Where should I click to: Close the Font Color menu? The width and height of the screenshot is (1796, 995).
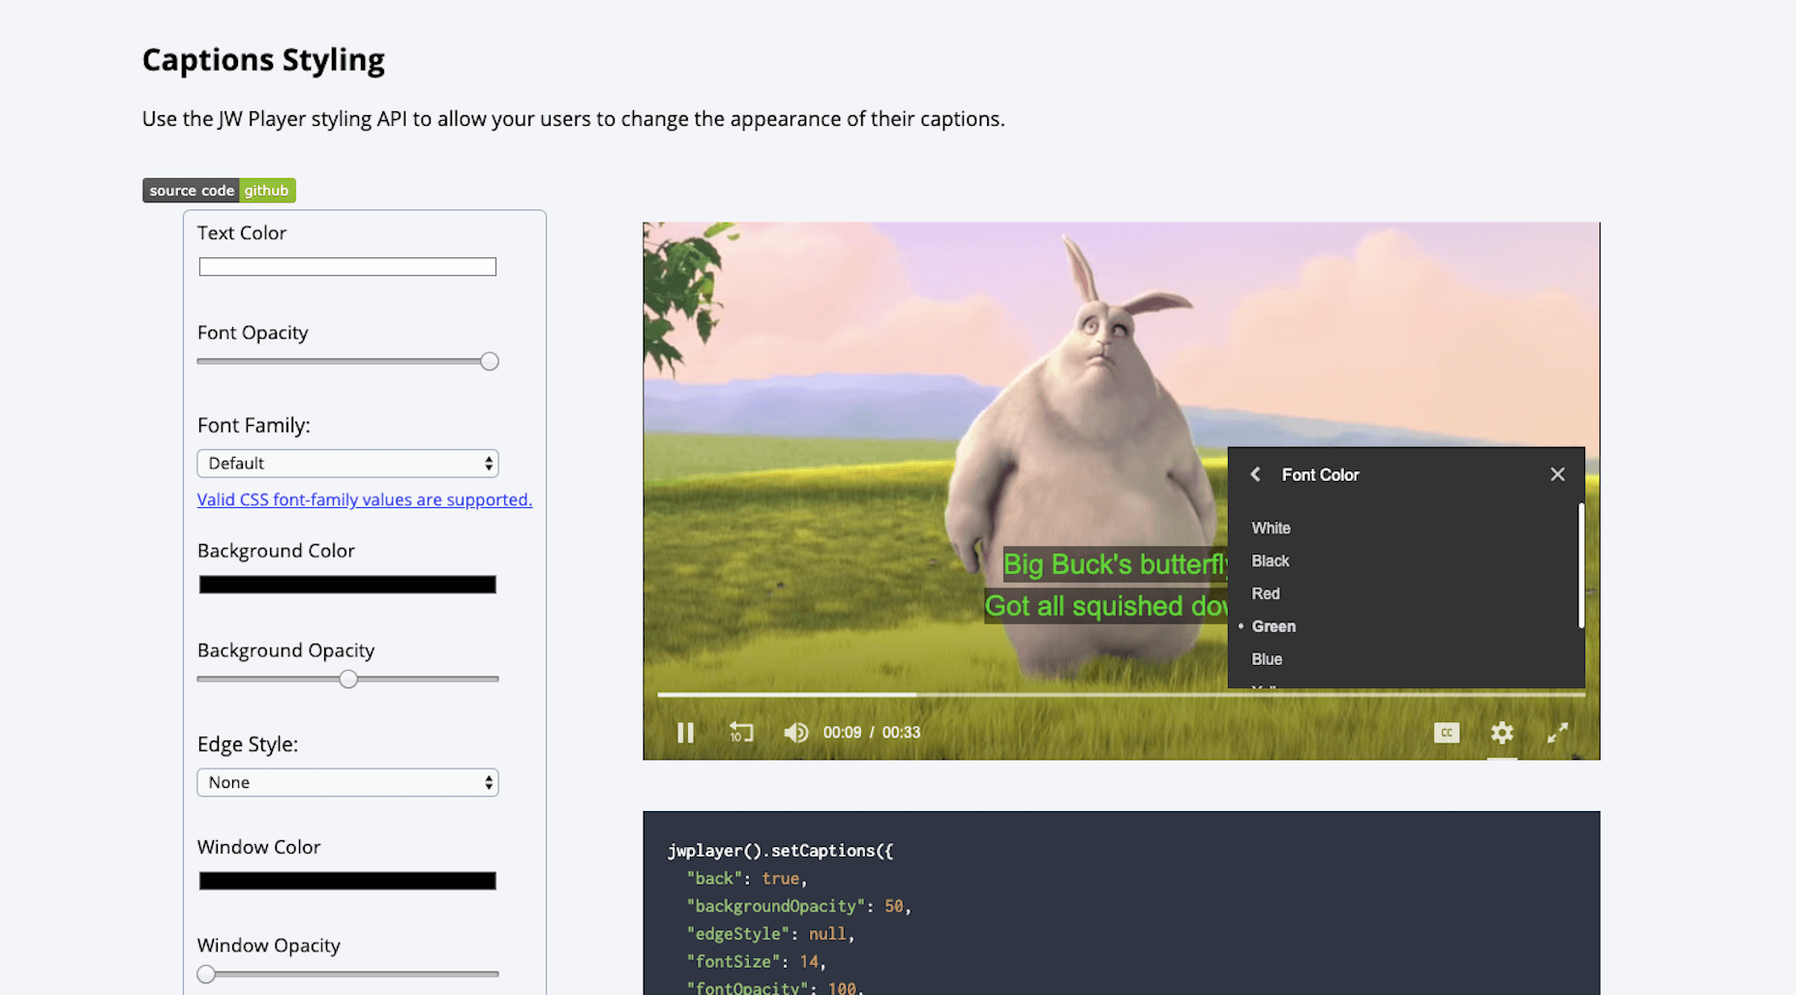click(x=1557, y=474)
